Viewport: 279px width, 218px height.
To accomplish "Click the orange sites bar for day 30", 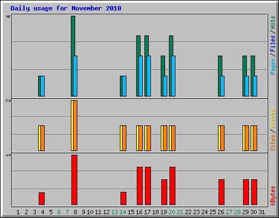I will (x=255, y=138).
